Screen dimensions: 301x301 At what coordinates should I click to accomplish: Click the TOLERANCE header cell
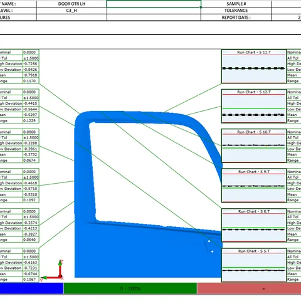pos(236,11)
